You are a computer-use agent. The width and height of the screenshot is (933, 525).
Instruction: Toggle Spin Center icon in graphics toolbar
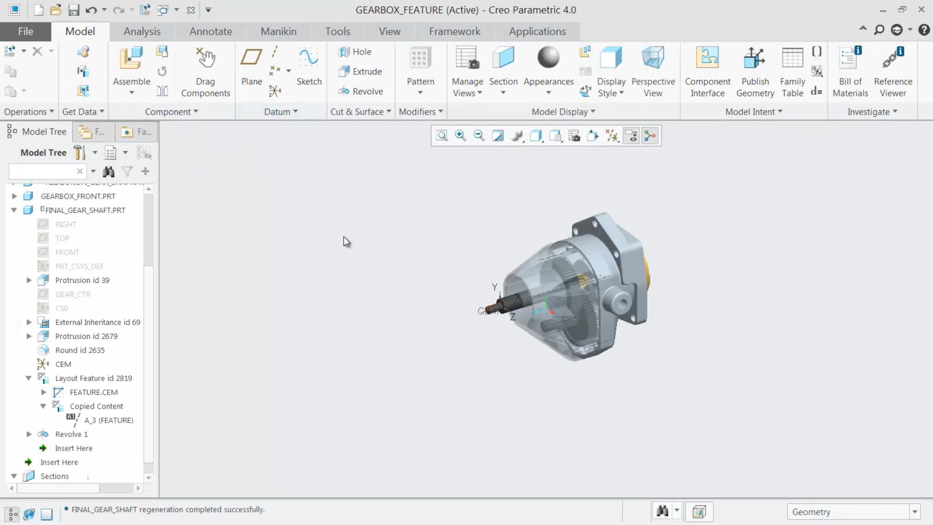click(650, 136)
